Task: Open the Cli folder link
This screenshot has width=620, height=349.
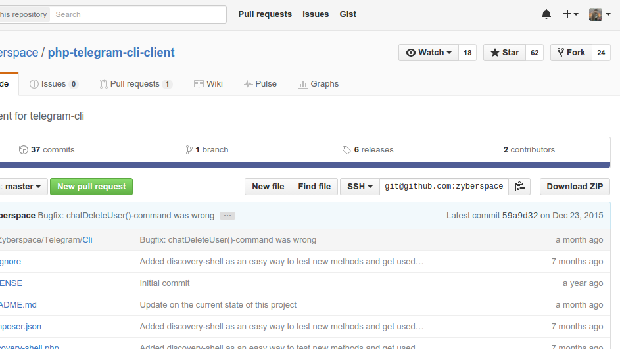Action: click(87, 240)
